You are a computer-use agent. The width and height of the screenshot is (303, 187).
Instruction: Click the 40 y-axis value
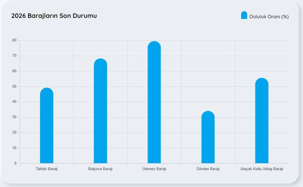(14, 102)
